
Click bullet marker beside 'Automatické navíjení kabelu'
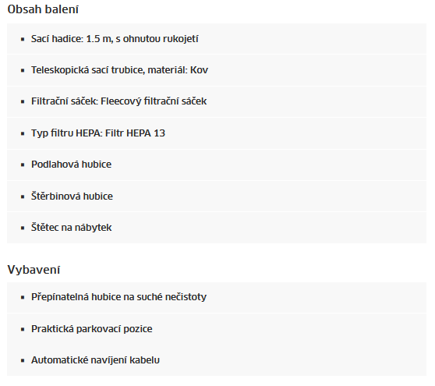23,361
